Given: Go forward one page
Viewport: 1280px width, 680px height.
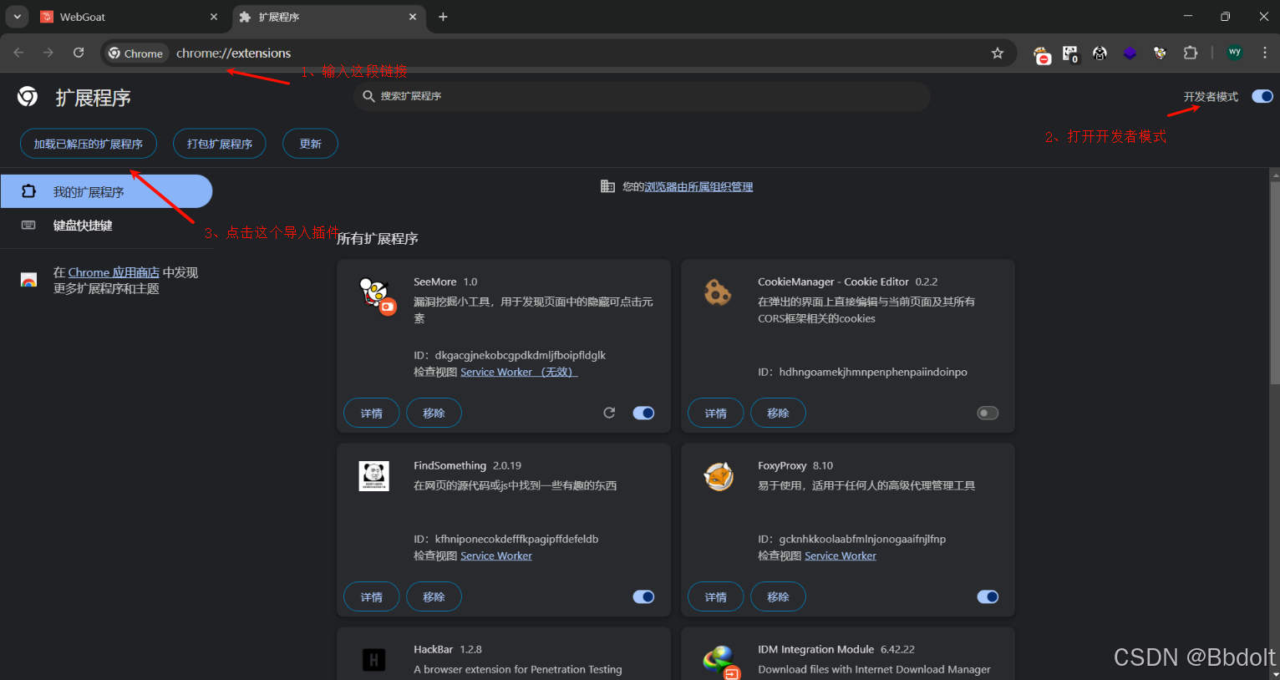Looking at the screenshot, I should [48, 53].
